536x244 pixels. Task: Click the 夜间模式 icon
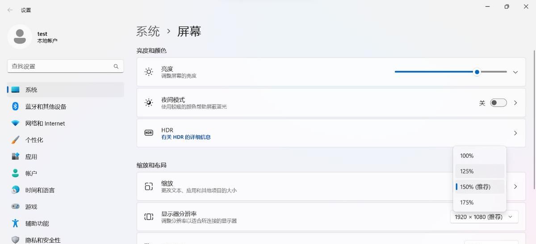[149, 103]
